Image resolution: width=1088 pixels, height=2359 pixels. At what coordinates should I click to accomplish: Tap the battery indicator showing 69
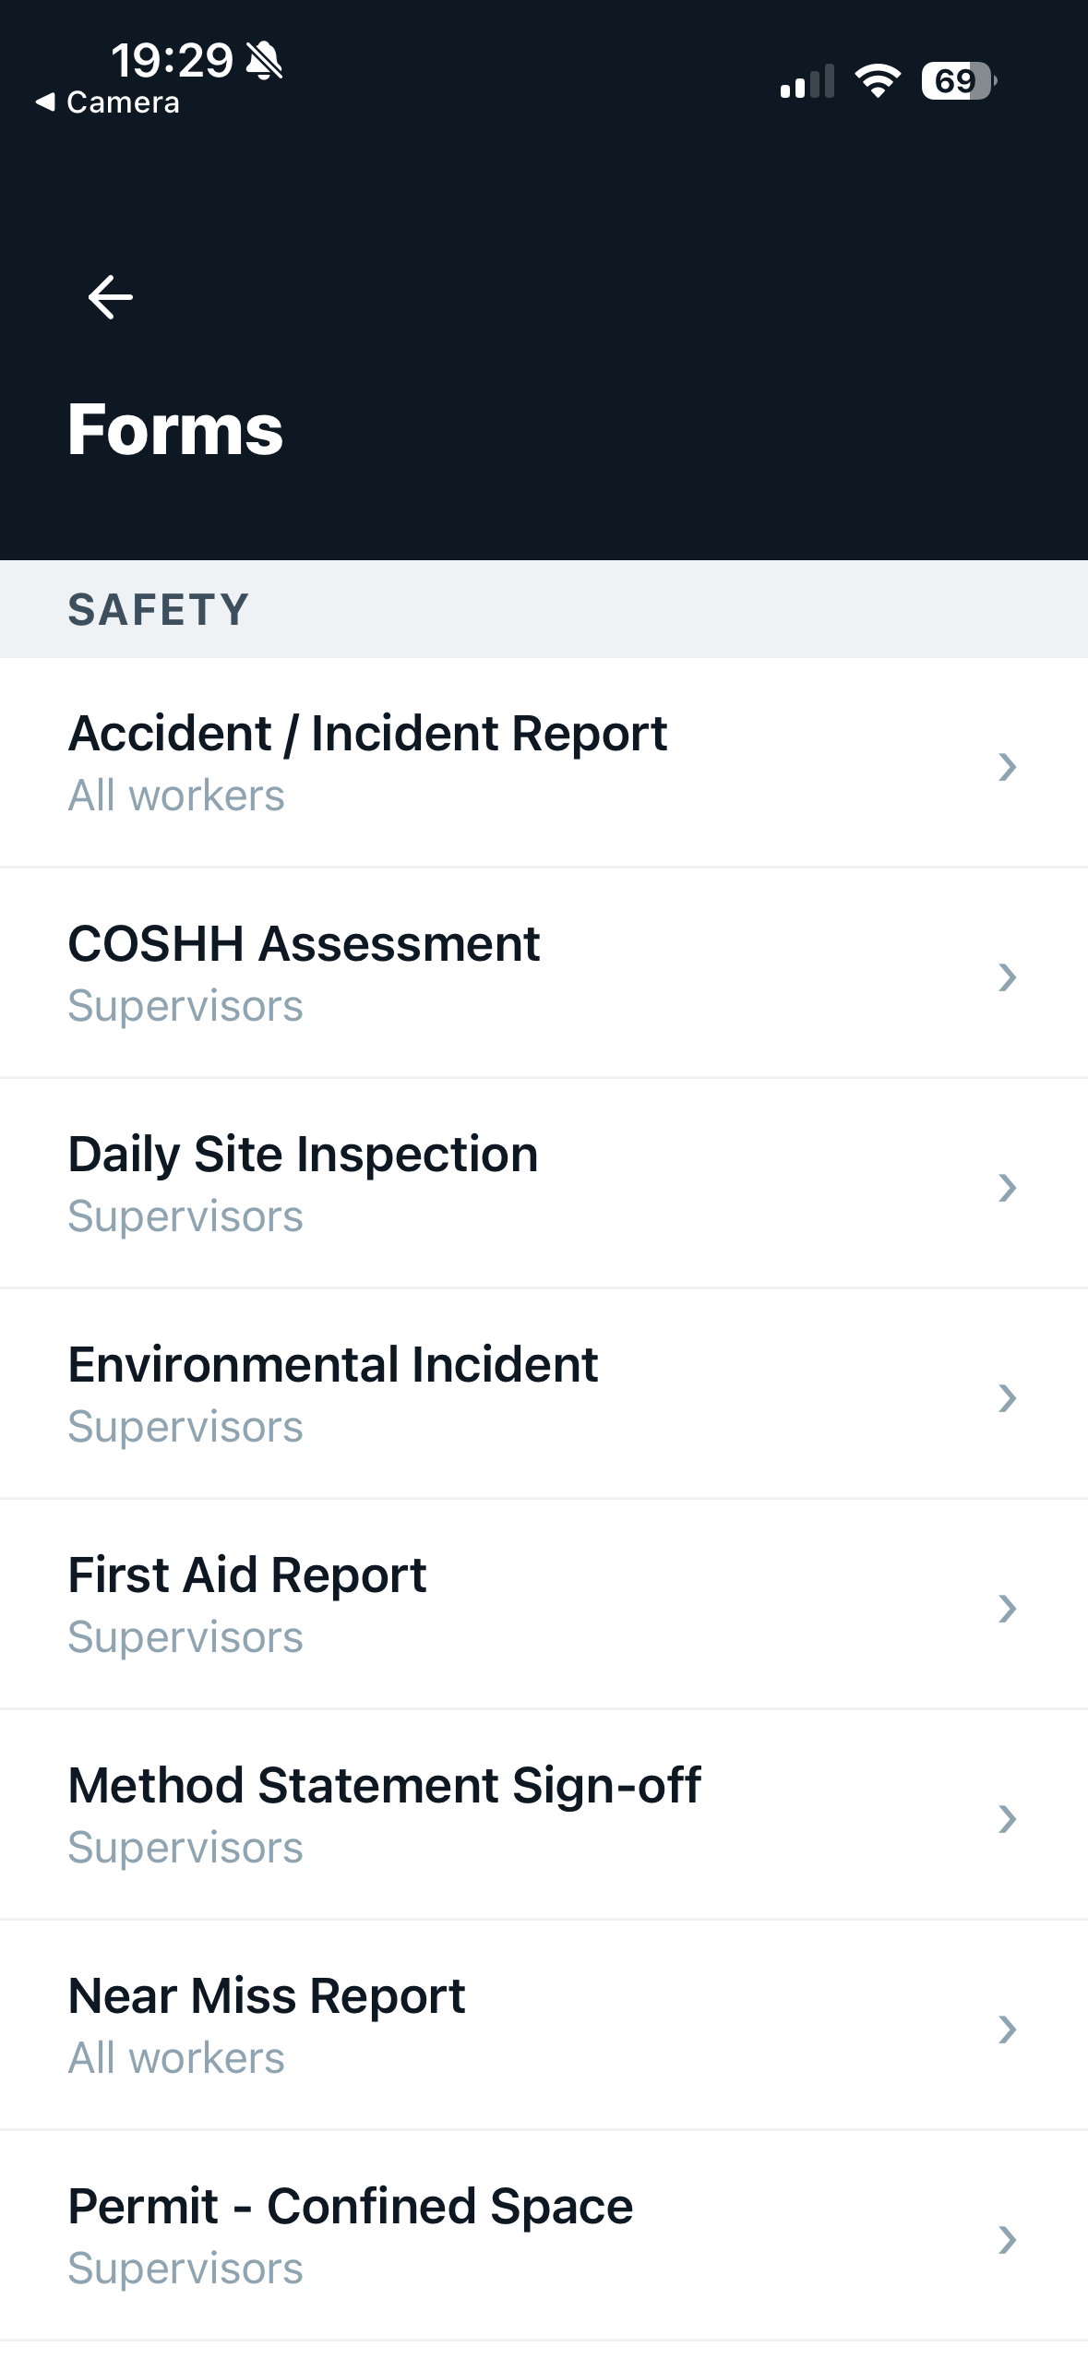pyautogui.click(x=955, y=81)
